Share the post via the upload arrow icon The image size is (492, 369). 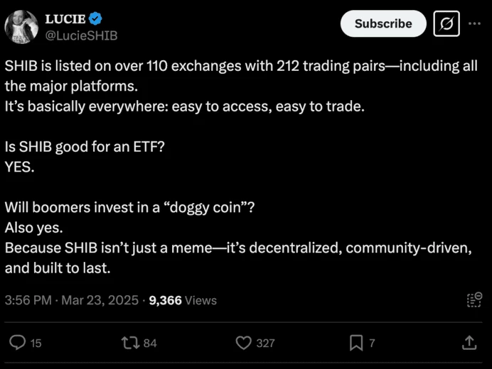click(469, 342)
